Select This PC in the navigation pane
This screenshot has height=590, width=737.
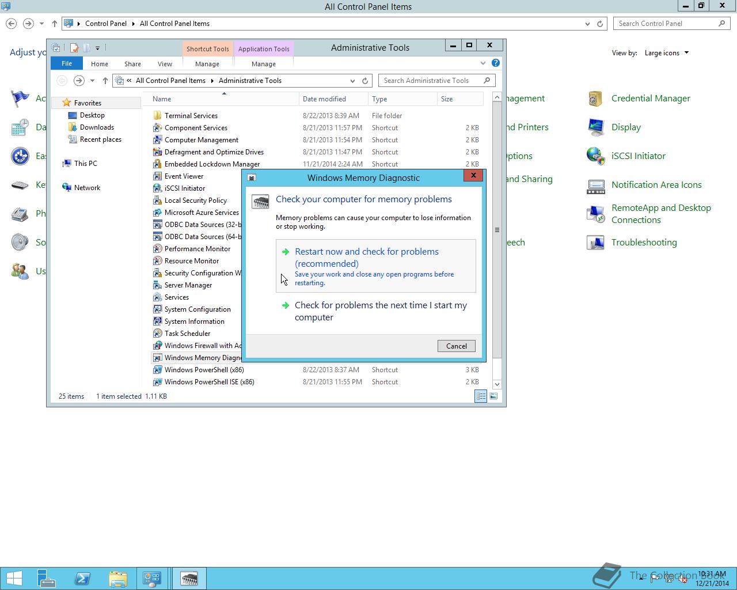point(85,164)
